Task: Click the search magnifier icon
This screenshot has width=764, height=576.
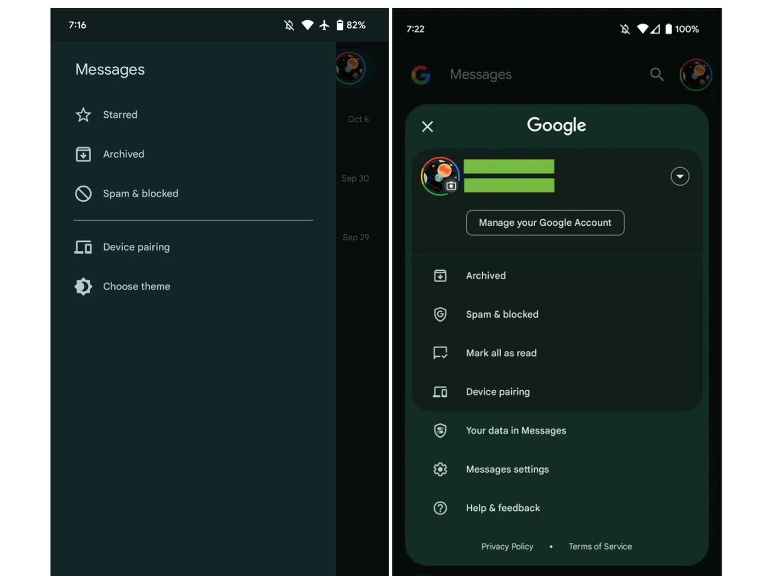Action: [657, 75]
